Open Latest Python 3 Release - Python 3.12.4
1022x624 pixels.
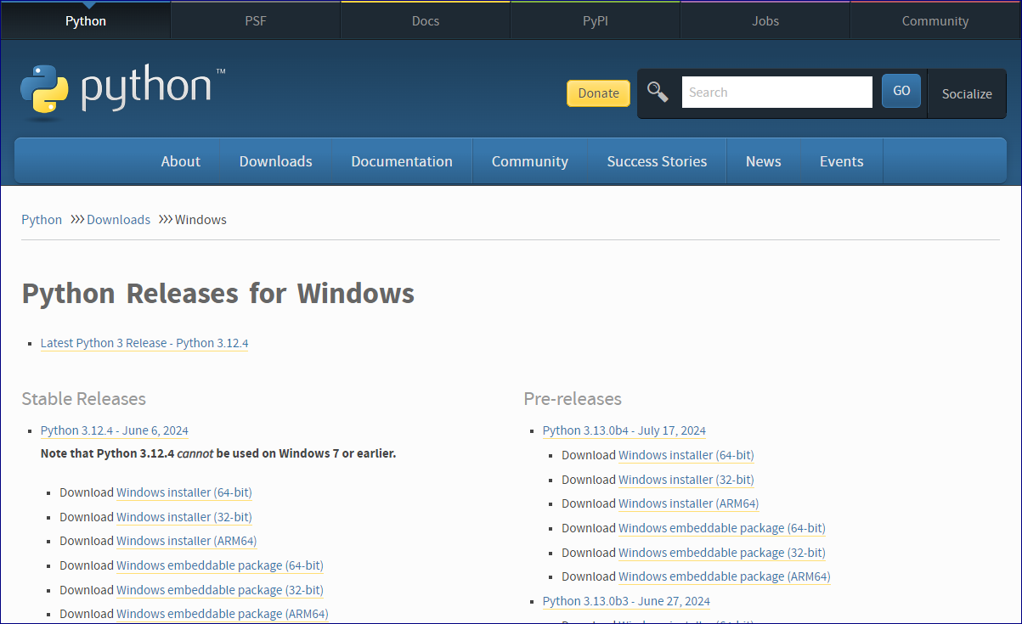[144, 343]
